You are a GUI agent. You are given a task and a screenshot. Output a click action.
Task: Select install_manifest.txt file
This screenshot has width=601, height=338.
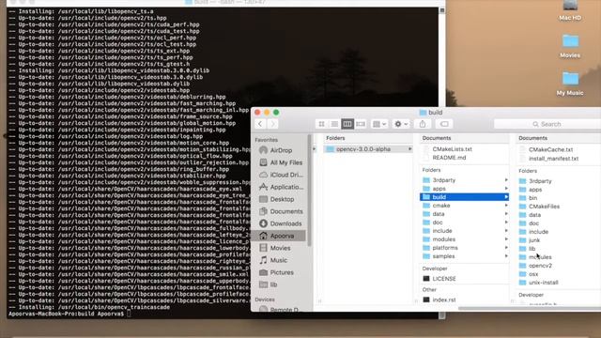click(x=553, y=159)
